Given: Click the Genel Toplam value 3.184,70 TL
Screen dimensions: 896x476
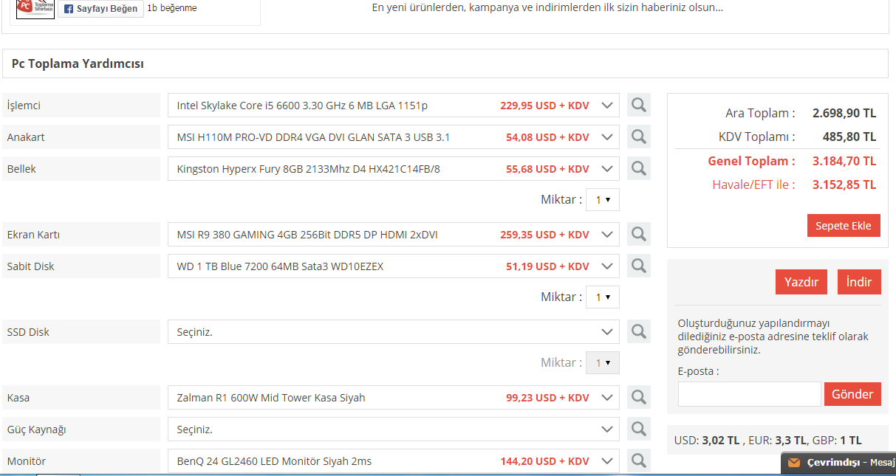Looking at the screenshot, I should coord(844,161).
